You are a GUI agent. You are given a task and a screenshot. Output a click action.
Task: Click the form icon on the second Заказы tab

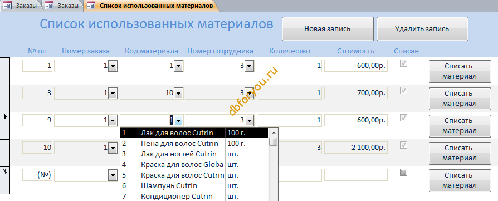pyautogui.click(x=49, y=6)
